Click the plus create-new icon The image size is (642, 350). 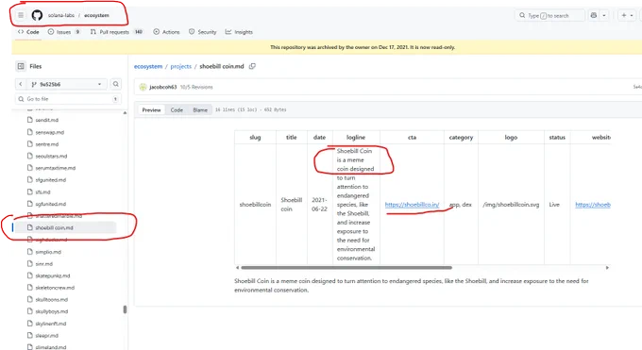click(x=624, y=15)
